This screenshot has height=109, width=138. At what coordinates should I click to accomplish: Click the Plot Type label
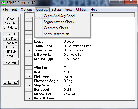(x=41, y=76)
